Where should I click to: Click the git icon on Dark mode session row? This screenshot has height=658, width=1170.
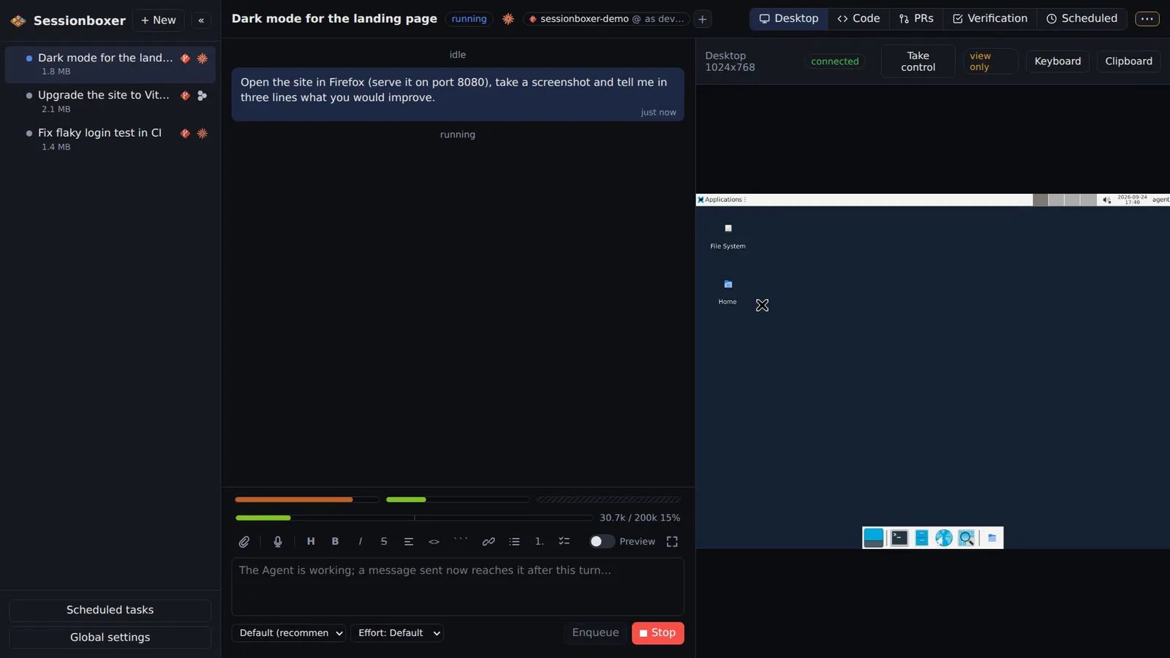185,58
